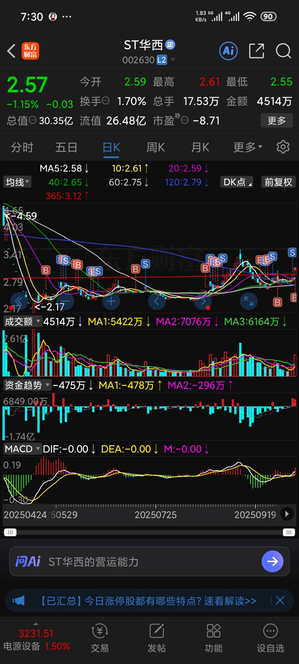Image resolution: width=299 pixels, height=664 pixels.
Task: Tap the 总值 info icon
Action: 32,120
